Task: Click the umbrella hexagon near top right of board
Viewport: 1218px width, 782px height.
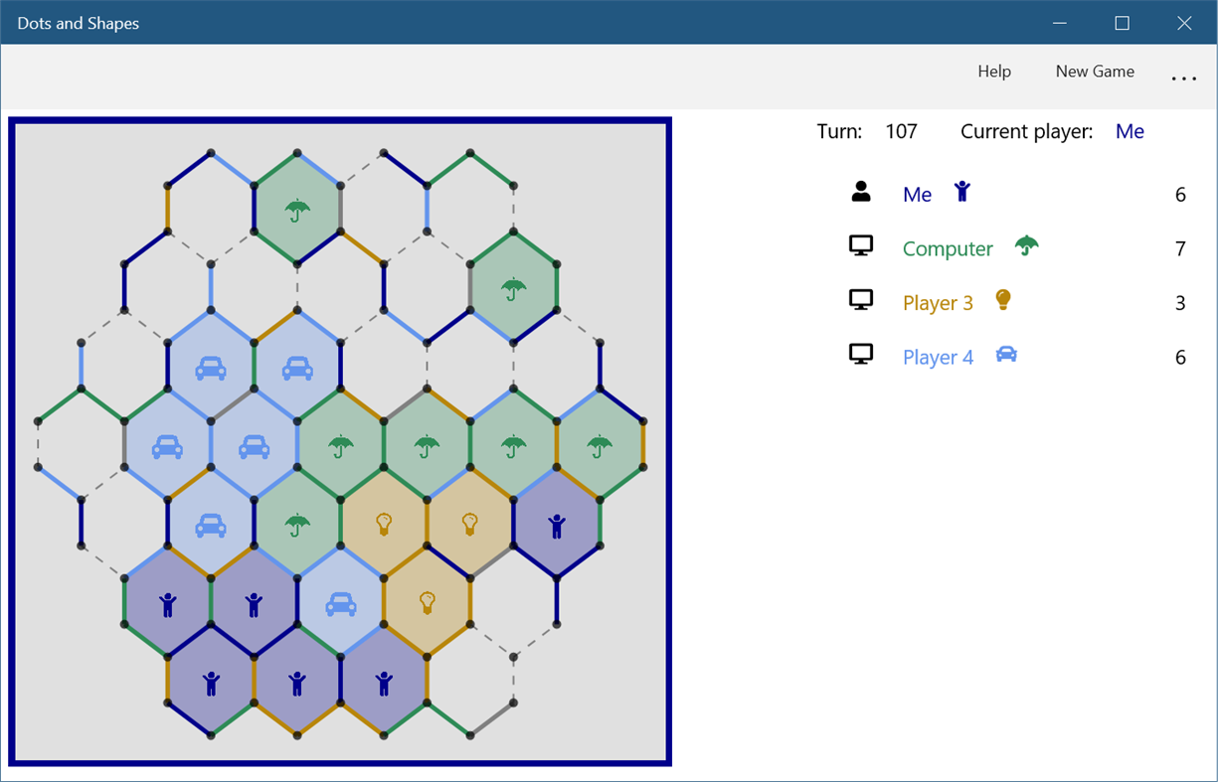Action: [513, 289]
